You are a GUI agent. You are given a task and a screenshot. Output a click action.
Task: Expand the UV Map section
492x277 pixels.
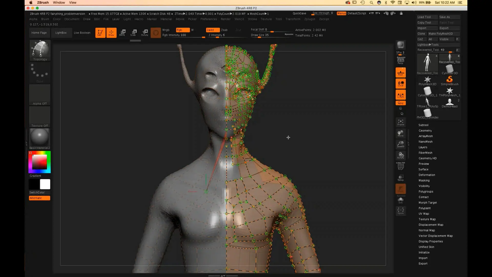424,214
